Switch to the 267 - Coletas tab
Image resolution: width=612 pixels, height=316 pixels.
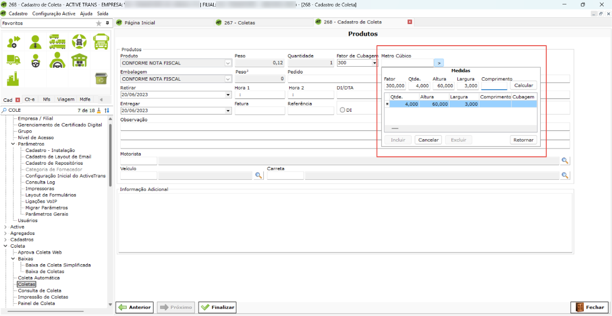click(263, 23)
